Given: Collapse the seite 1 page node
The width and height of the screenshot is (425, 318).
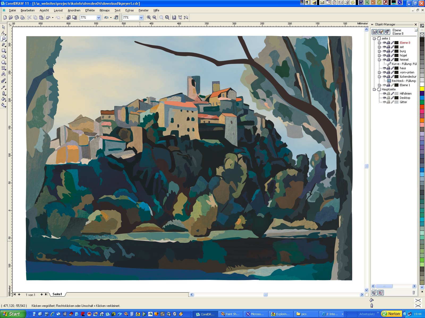Looking at the screenshot, I should [374, 38].
